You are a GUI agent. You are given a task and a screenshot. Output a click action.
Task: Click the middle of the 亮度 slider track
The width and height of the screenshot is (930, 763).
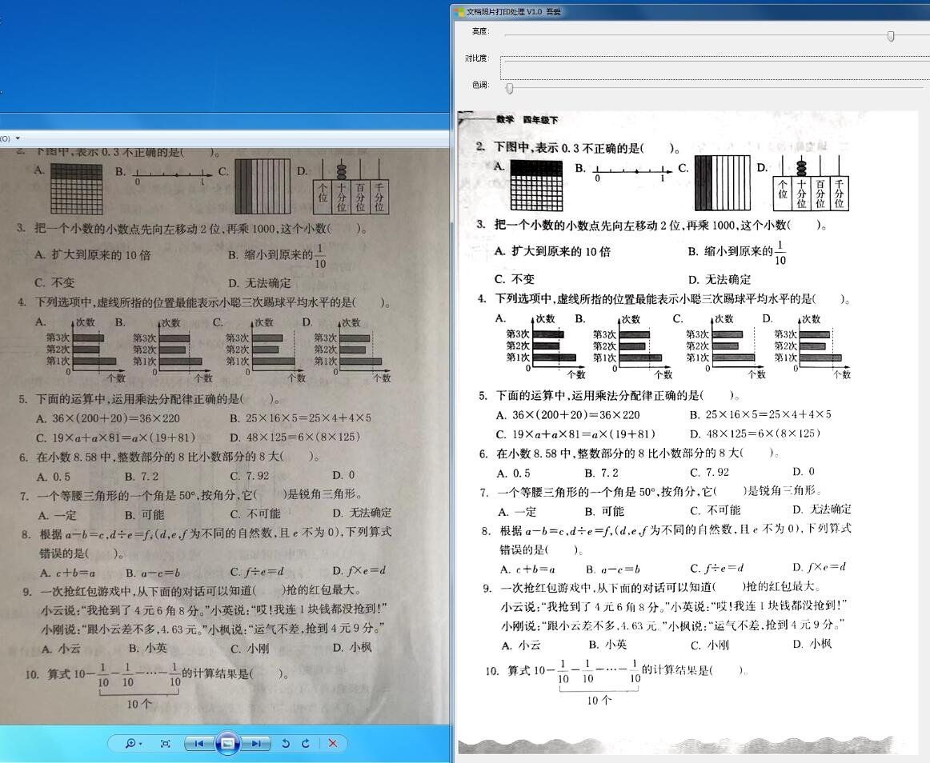pos(712,35)
